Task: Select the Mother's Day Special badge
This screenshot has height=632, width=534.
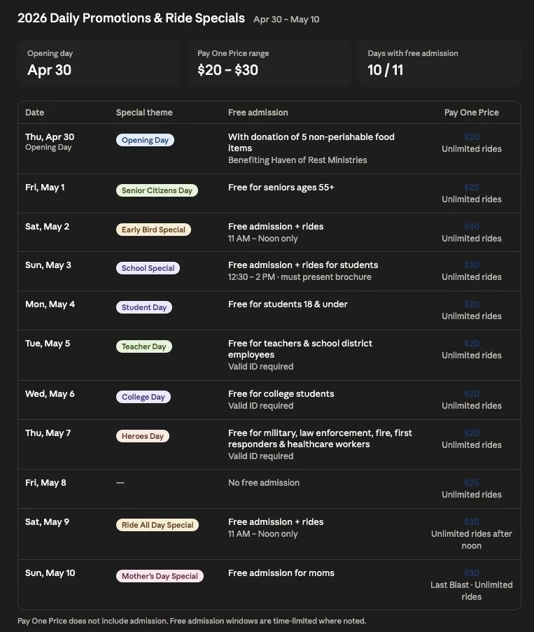Action: click(160, 576)
